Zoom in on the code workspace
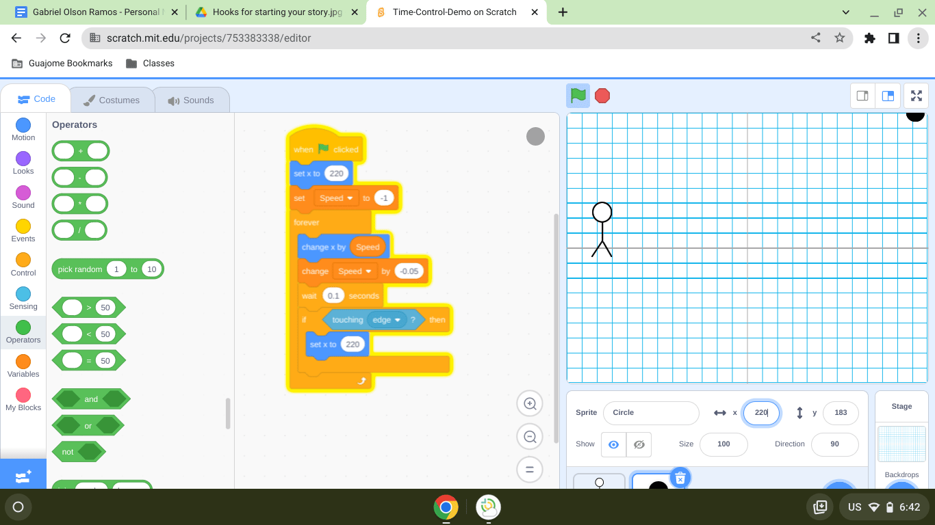This screenshot has height=525, width=935. pyautogui.click(x=529, y=403)
